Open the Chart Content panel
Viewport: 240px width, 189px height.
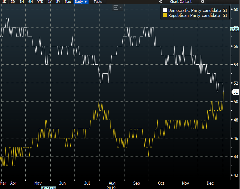click(x=181, y=2)
